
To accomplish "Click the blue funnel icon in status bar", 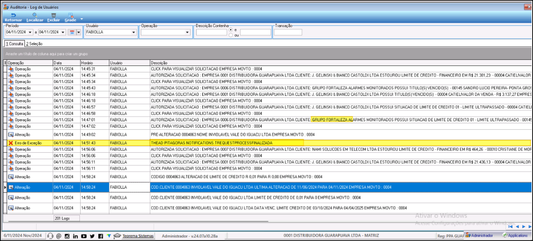I will 109,236.
